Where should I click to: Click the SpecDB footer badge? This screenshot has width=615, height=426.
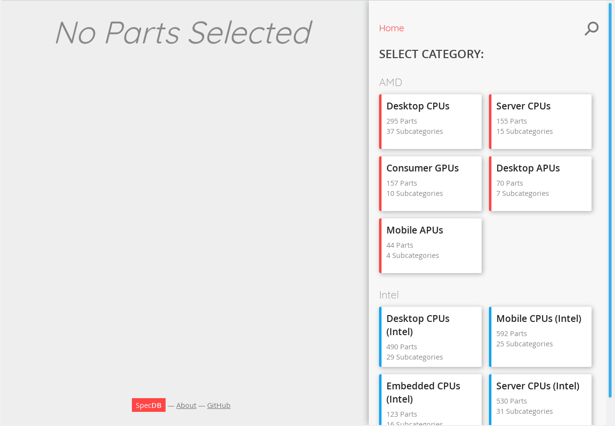148,405
